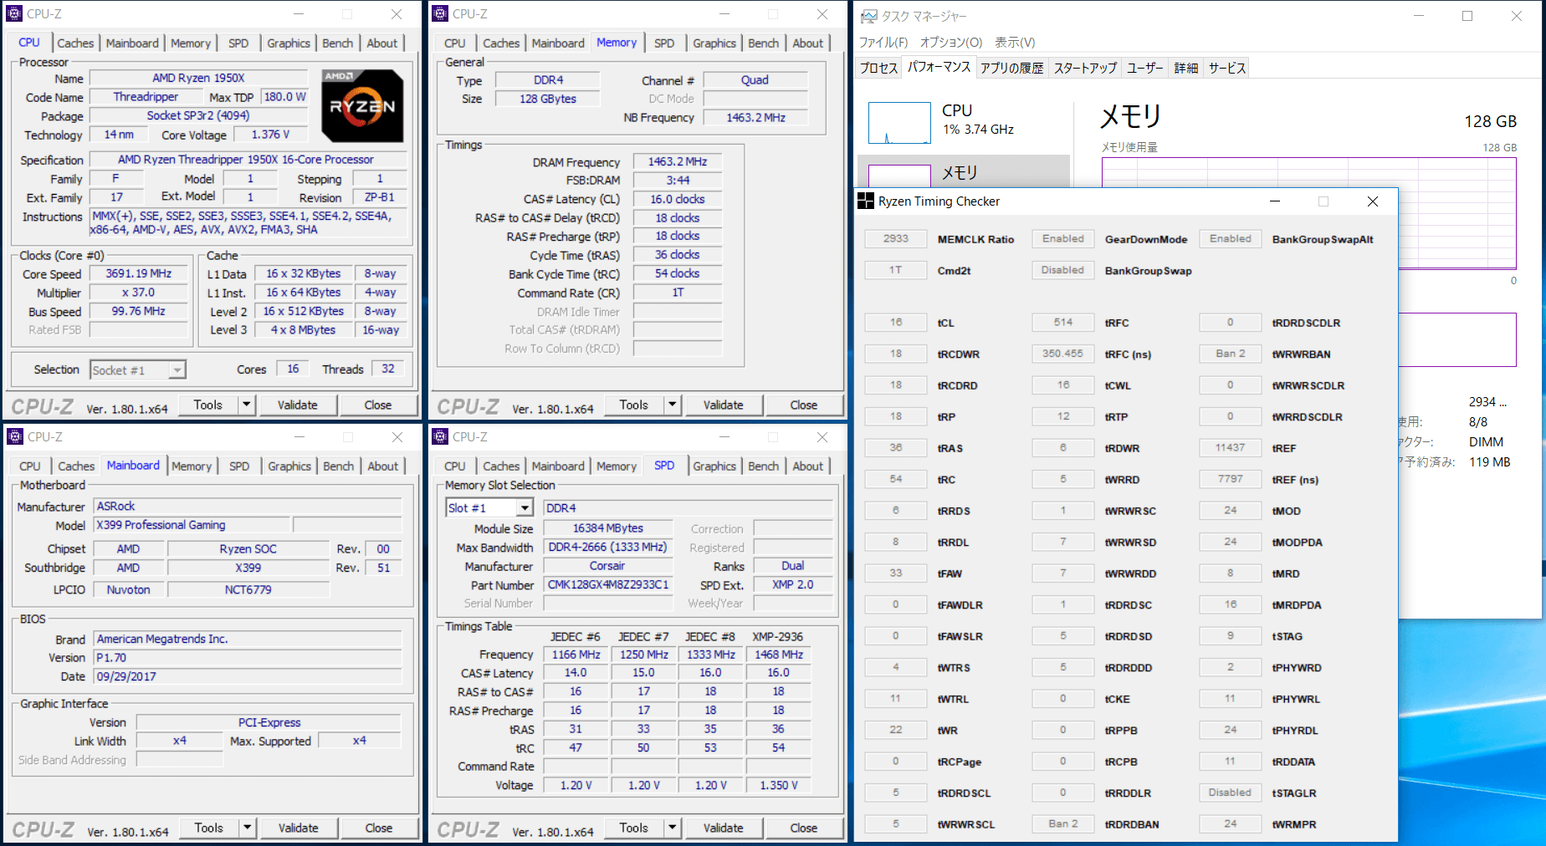
Task: Select the SPD tab in top-left CPU-Z window
Action: coord(238,43)
